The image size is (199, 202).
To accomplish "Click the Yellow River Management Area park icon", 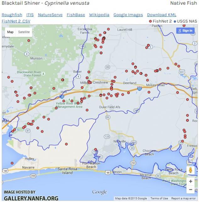I will [x=69, y=99].
